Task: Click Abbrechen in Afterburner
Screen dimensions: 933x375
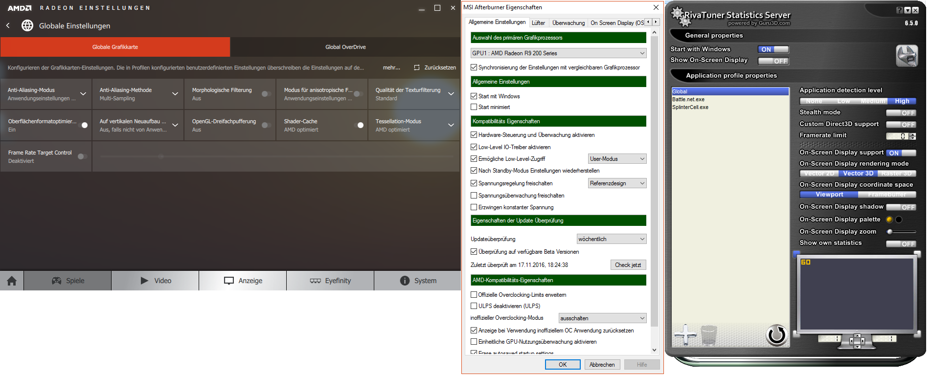Action: point(602,365)
